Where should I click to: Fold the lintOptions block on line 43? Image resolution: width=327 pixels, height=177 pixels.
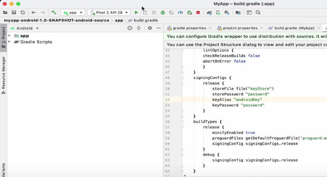click(x=182, y=50)
